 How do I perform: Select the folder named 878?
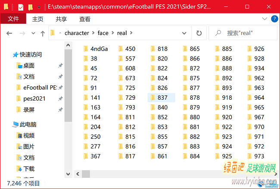point(191,98)
